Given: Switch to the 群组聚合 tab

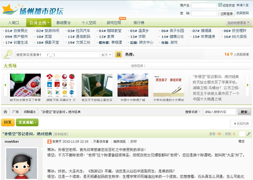Looking at the screenshot, I should coord(64,23).
